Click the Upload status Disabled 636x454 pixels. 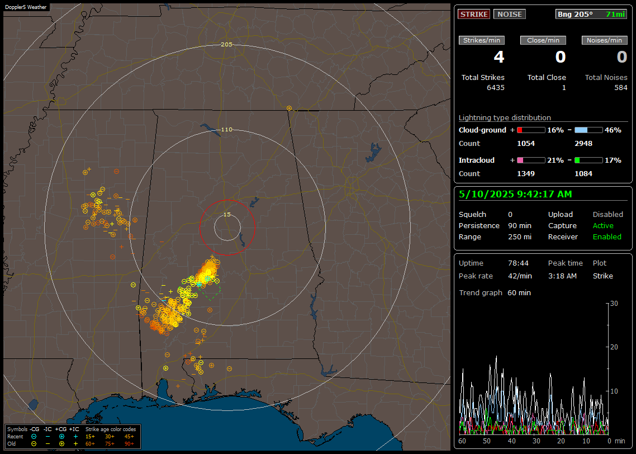[607, 215]
